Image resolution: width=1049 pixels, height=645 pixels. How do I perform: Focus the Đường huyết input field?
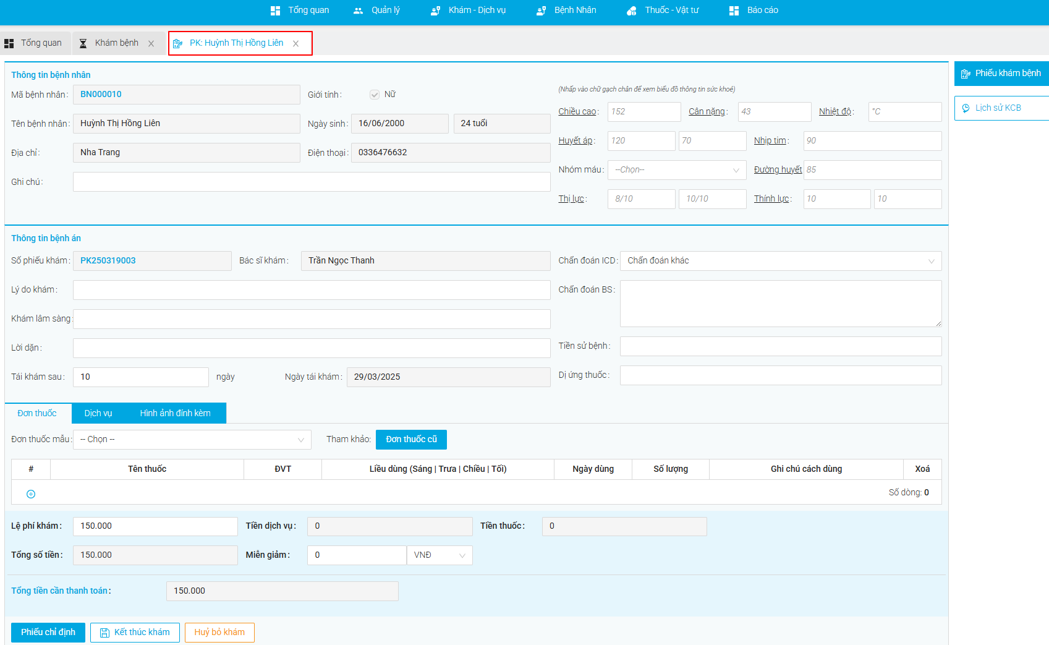pyautogui.click(x=873, y=170)
